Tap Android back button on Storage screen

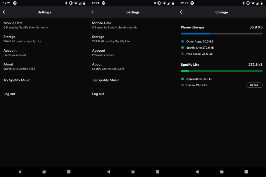coord(197,172)
